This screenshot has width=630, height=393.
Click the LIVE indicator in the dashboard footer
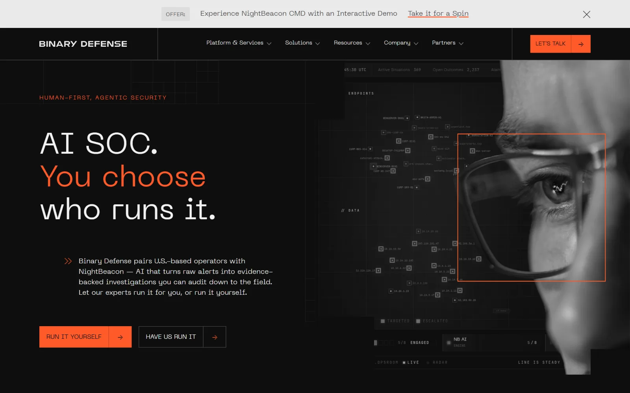(x=411, y=362)
